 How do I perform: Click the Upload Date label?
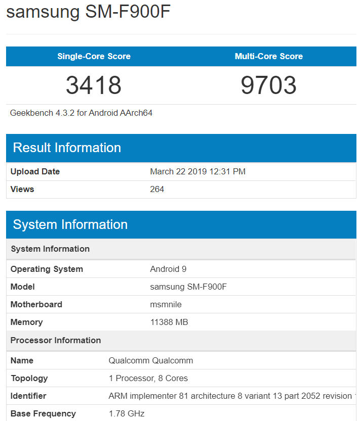35,171
